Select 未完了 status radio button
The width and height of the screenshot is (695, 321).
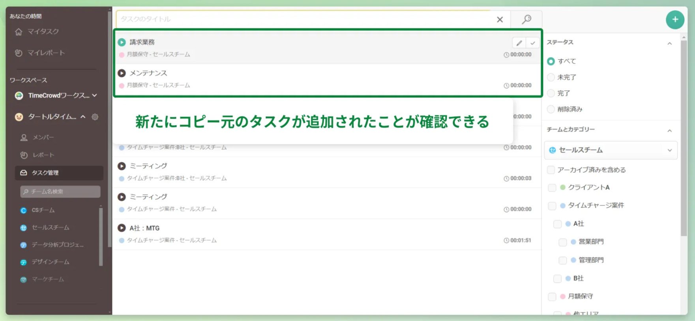click(x=551, y=77)
